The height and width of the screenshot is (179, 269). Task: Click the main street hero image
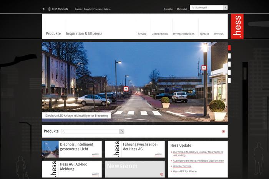point(135,82)
